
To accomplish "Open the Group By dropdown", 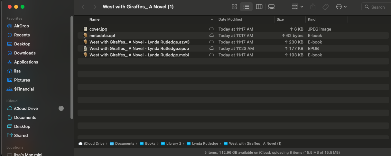I will 297,7.
